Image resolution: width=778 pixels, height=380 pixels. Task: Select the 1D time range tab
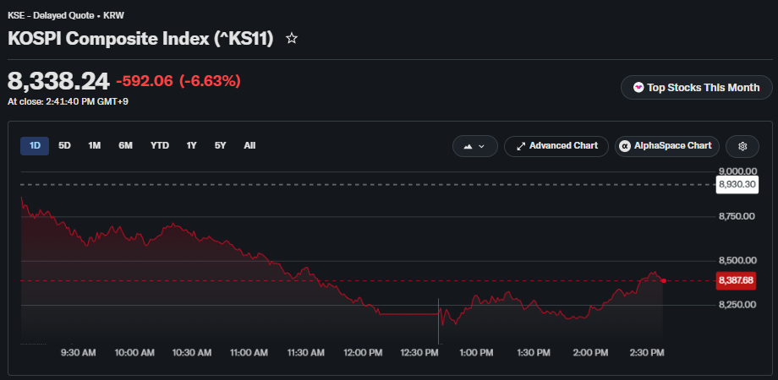(x=35, y=145)
